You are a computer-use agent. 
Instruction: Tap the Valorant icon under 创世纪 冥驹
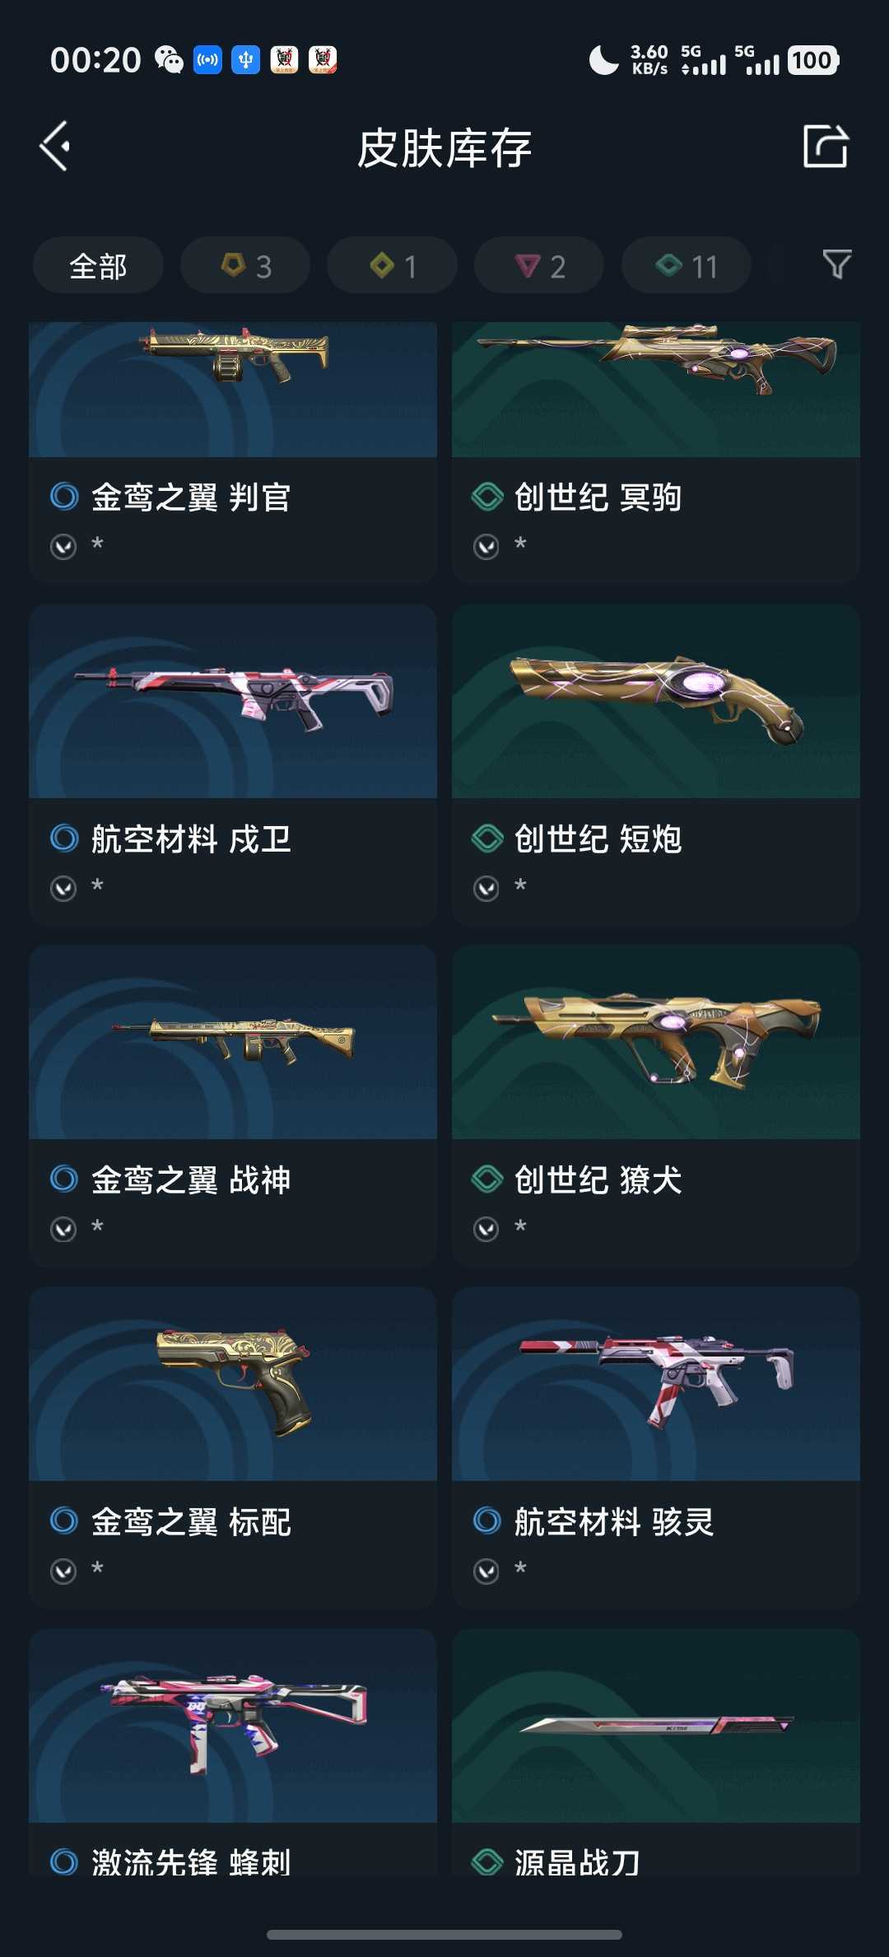pyautogui.click(x=486, y=546)
